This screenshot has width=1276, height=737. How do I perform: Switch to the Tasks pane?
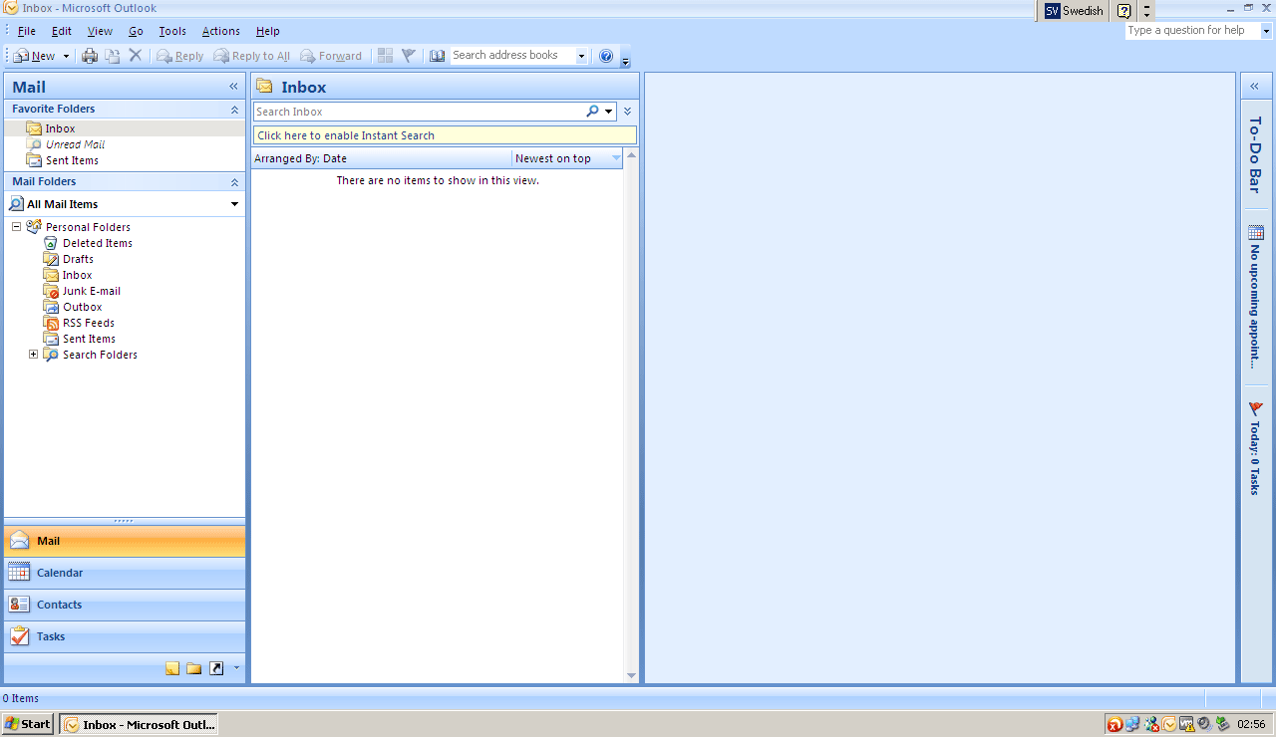tap(125, 636)
